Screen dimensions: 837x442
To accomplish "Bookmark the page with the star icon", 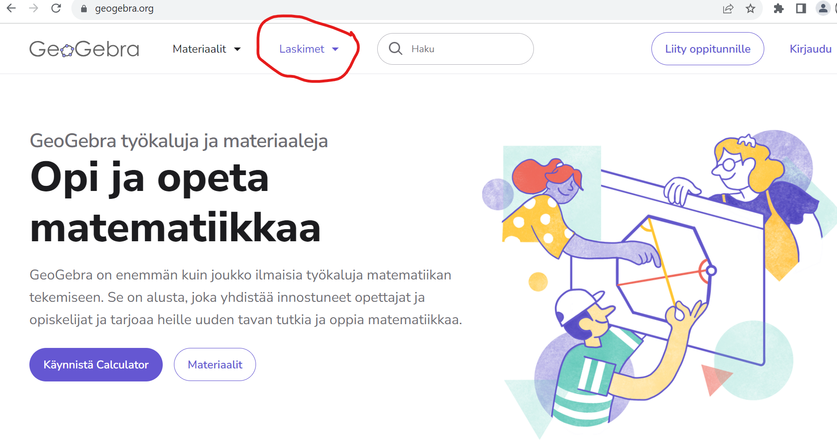I will click(751, 8).
